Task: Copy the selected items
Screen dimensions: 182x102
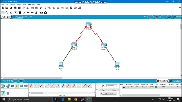Action: [32, 8]
